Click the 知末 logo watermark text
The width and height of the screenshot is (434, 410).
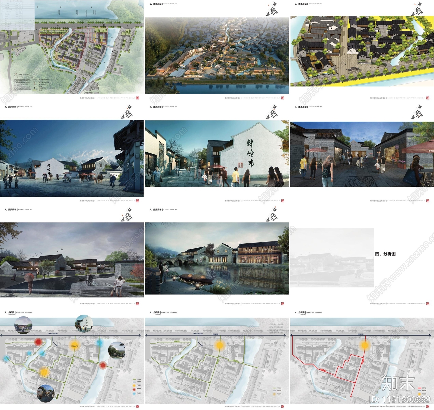398,383
